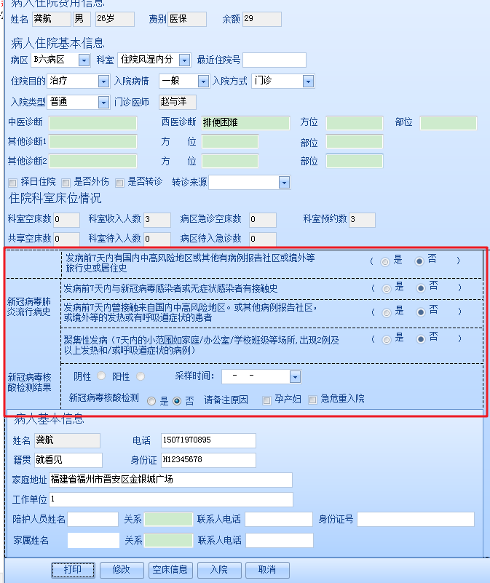
Task: Open the 科室 dropdown arrow
Action: pyautogui.click(x=184, y=60)
